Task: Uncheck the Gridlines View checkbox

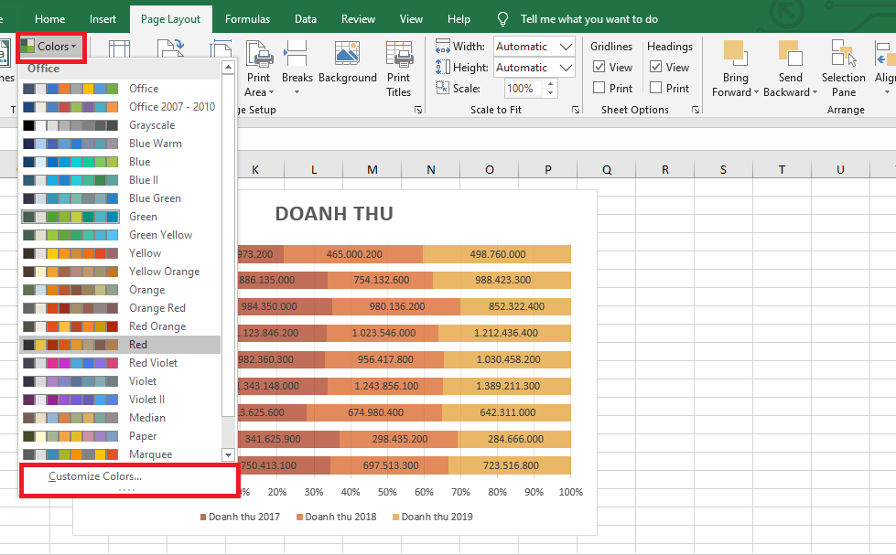Action: (599, 67)
